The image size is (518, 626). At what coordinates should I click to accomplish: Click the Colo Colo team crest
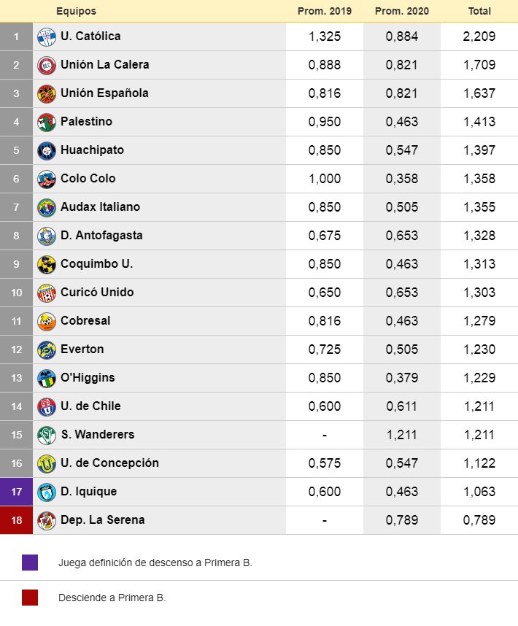click(47, 179)
